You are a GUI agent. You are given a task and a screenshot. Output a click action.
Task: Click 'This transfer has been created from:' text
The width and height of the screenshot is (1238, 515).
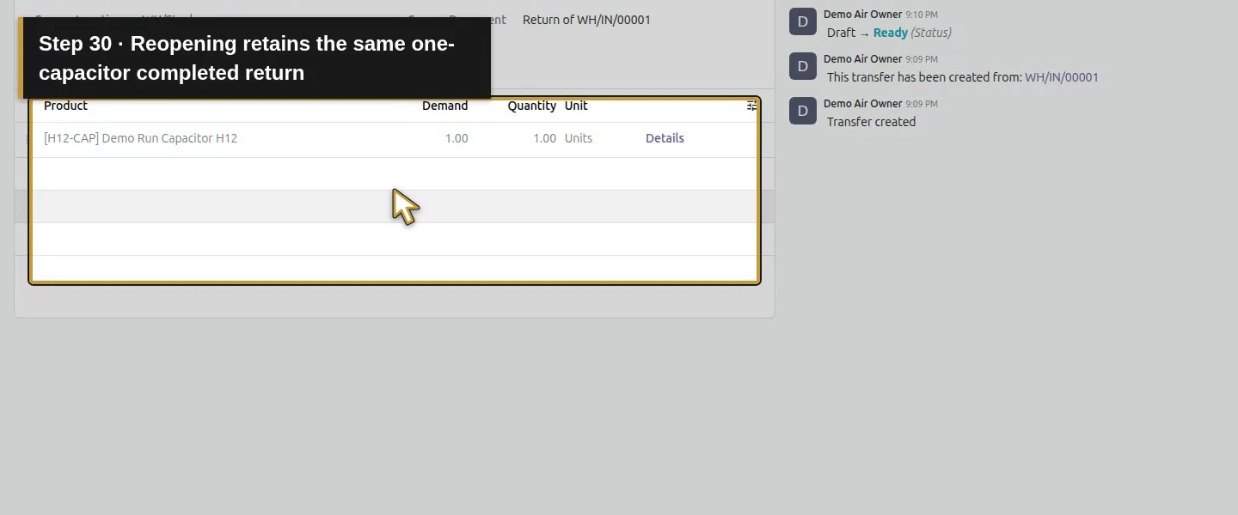(924, 77)
